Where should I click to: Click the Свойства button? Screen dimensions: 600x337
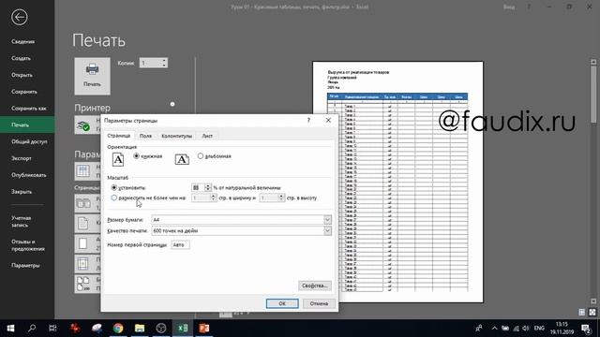(315, 286)
